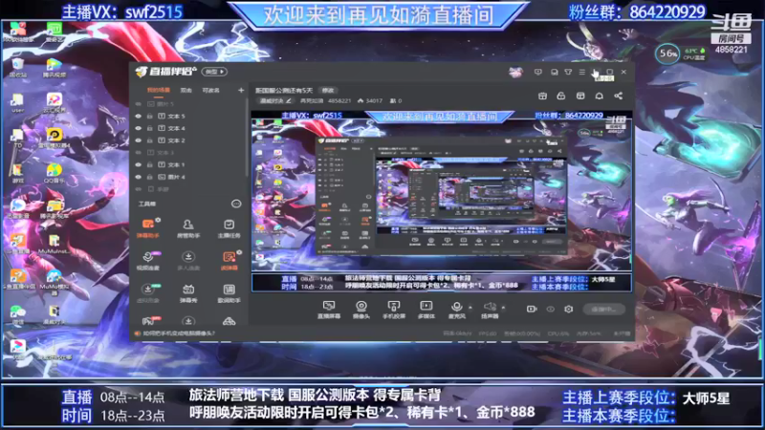
Task: Open the phone-as-webcam help link
Action: click(179, 333)
